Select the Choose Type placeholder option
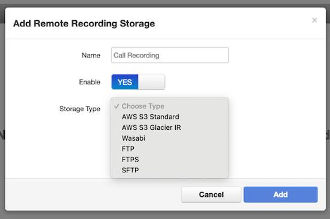 170,106
